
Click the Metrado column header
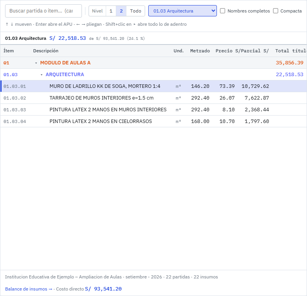200,51
